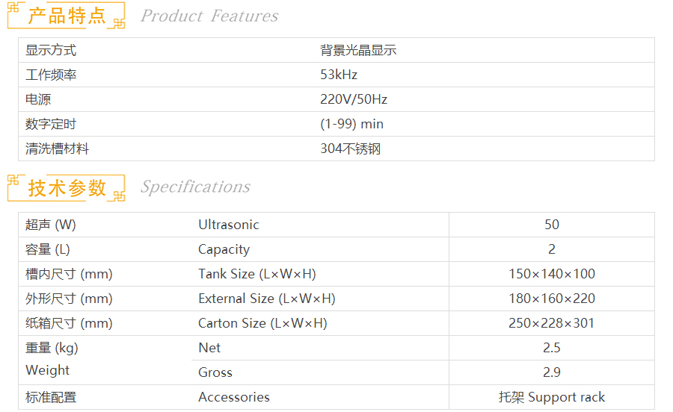Screen dimensions: 673x412
Task: Click the Ultrasonic power value 50
Action: tap(552, 225)
